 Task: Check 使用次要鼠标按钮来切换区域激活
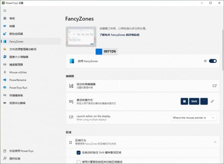78,162
